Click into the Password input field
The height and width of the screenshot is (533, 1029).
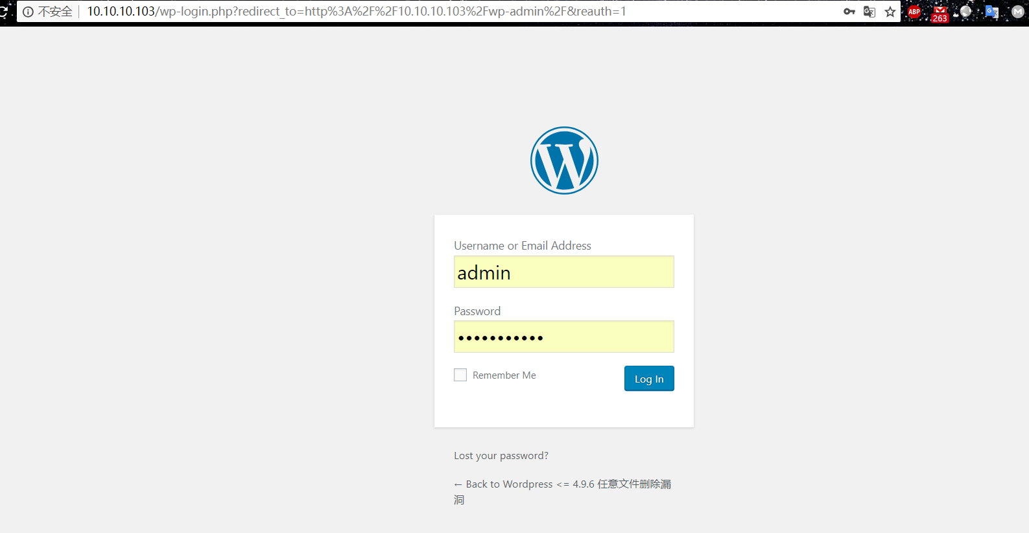(563, 337)
